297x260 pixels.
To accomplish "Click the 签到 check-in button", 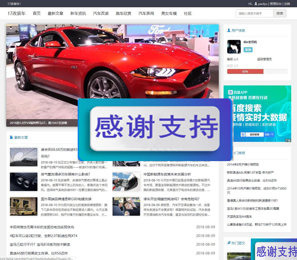I will click(248, 50).
